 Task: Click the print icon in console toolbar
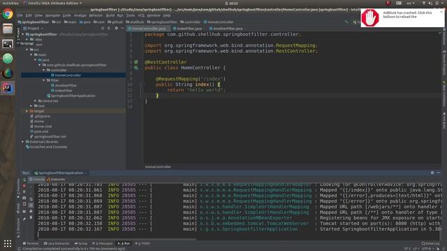[31, 211]
